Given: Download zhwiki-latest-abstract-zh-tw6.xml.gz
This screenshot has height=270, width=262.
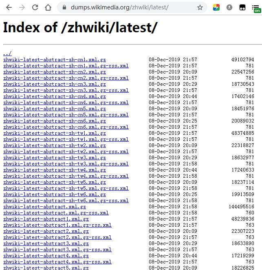Looking at the screenshot, I should coord(55,194).
